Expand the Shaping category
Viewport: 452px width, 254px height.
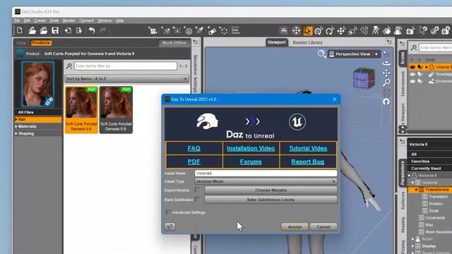click(x=16, y=133)
